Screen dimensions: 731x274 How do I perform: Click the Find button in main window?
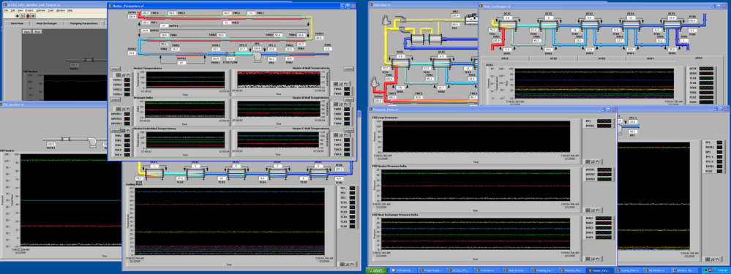[37, 31]
